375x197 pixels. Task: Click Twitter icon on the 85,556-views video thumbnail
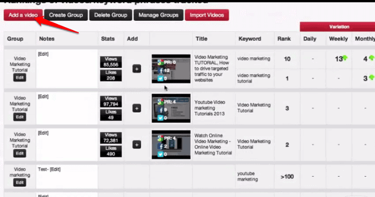click(161, 78)
